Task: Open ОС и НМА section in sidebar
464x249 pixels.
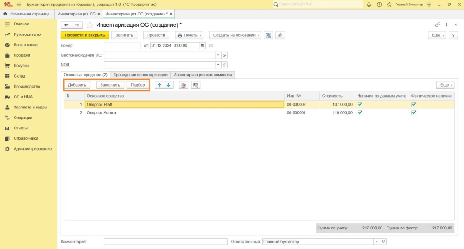Action: 23,97
